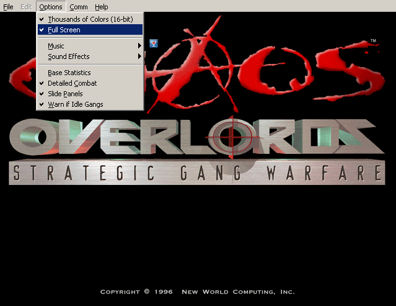This screenshot has height=306, width=396.
Task: Click the Strategic Gang Warfare banner
Action: [x=197, y=173]
